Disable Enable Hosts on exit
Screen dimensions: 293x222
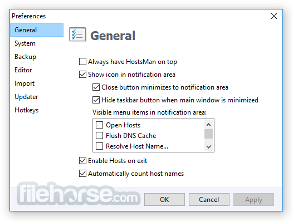click(82, 161)
